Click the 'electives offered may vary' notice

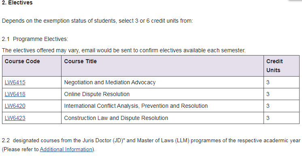point(123,51)
